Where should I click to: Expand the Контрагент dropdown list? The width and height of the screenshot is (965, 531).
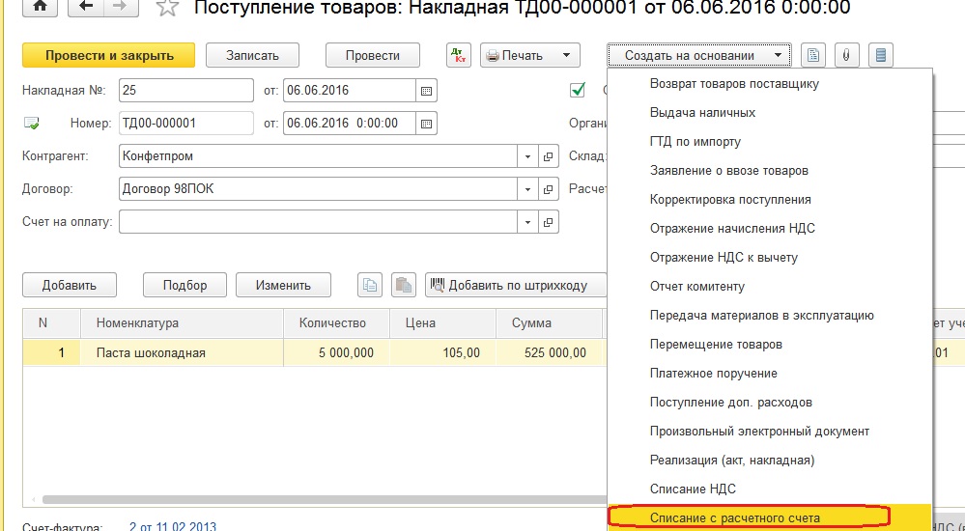pyautogui.click(x=527, y=156)
